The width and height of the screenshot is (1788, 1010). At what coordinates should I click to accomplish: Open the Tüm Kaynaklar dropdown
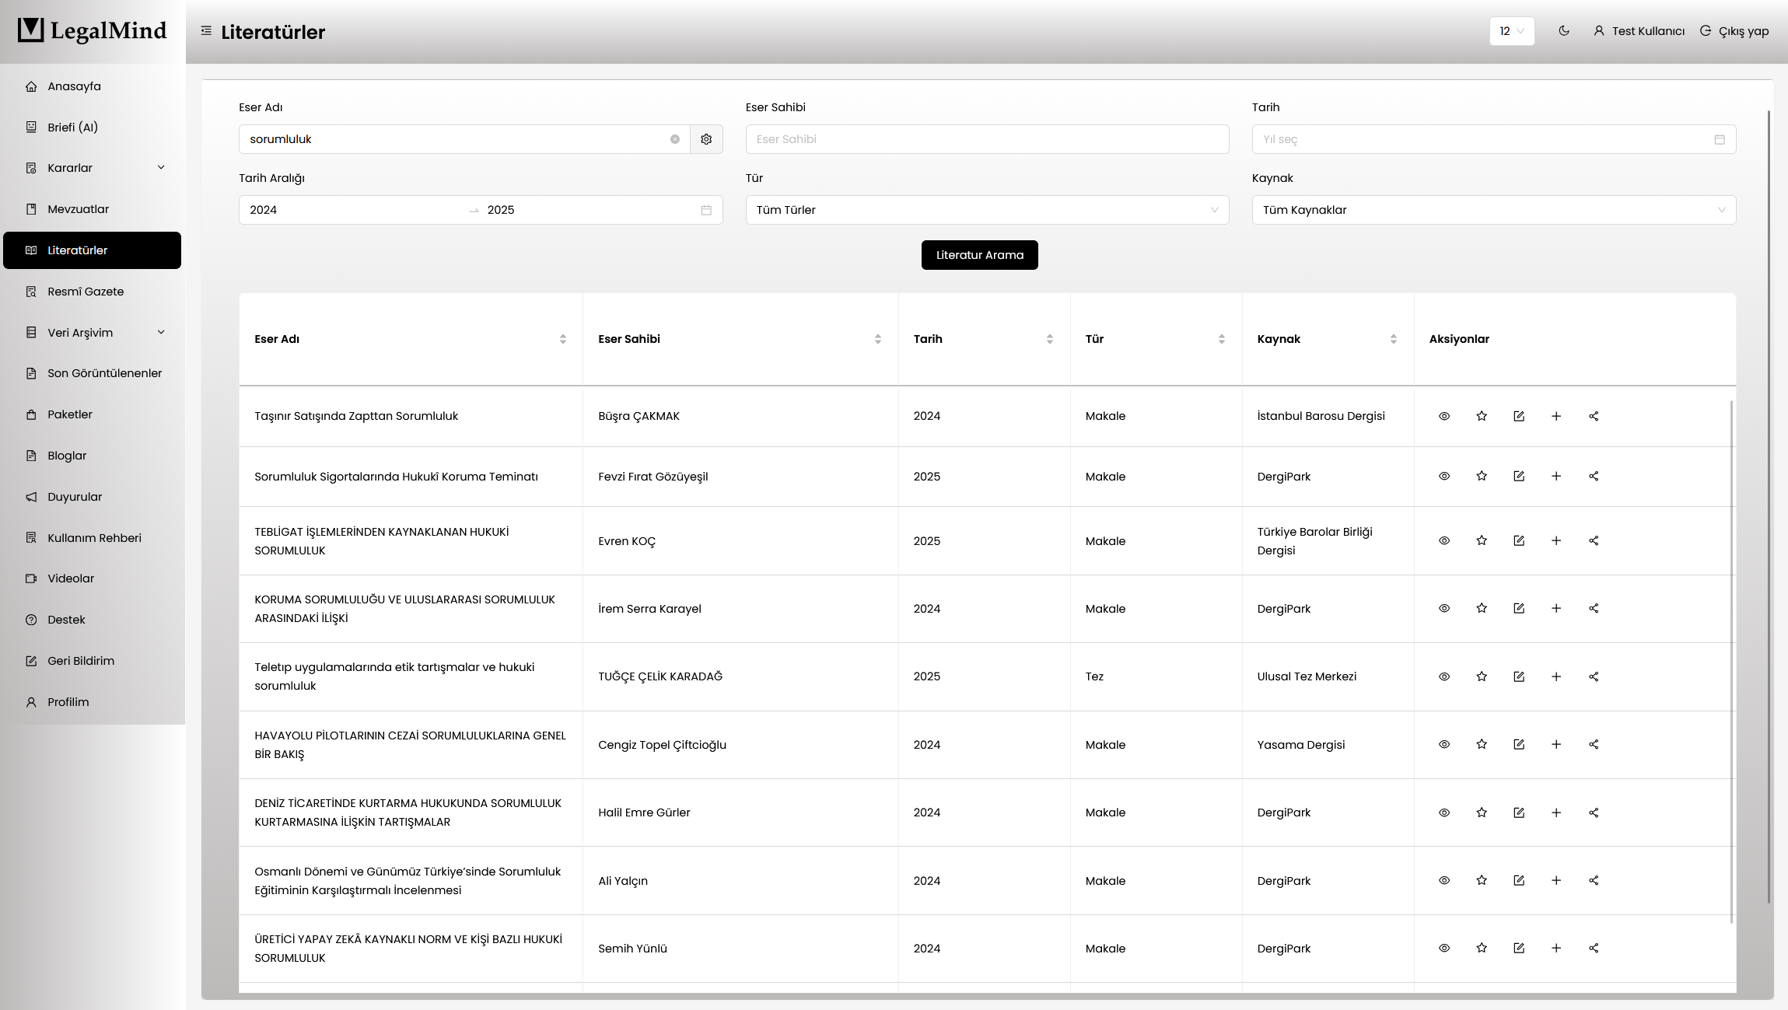tap(1493, 210)
